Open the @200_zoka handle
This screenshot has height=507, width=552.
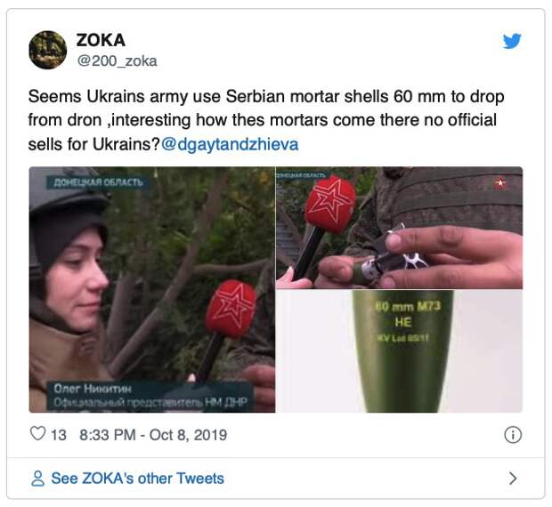click(117, 60)
